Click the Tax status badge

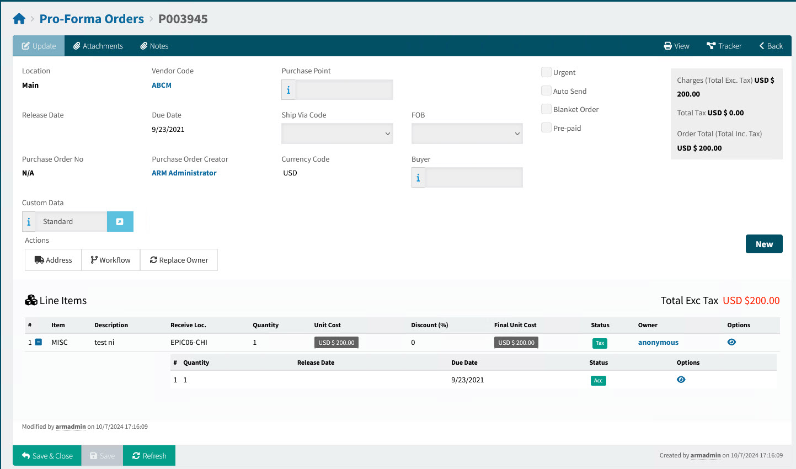tap(600, 343)
